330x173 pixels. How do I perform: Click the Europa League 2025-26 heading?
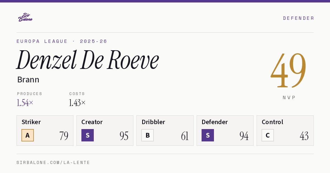point(62,41)
